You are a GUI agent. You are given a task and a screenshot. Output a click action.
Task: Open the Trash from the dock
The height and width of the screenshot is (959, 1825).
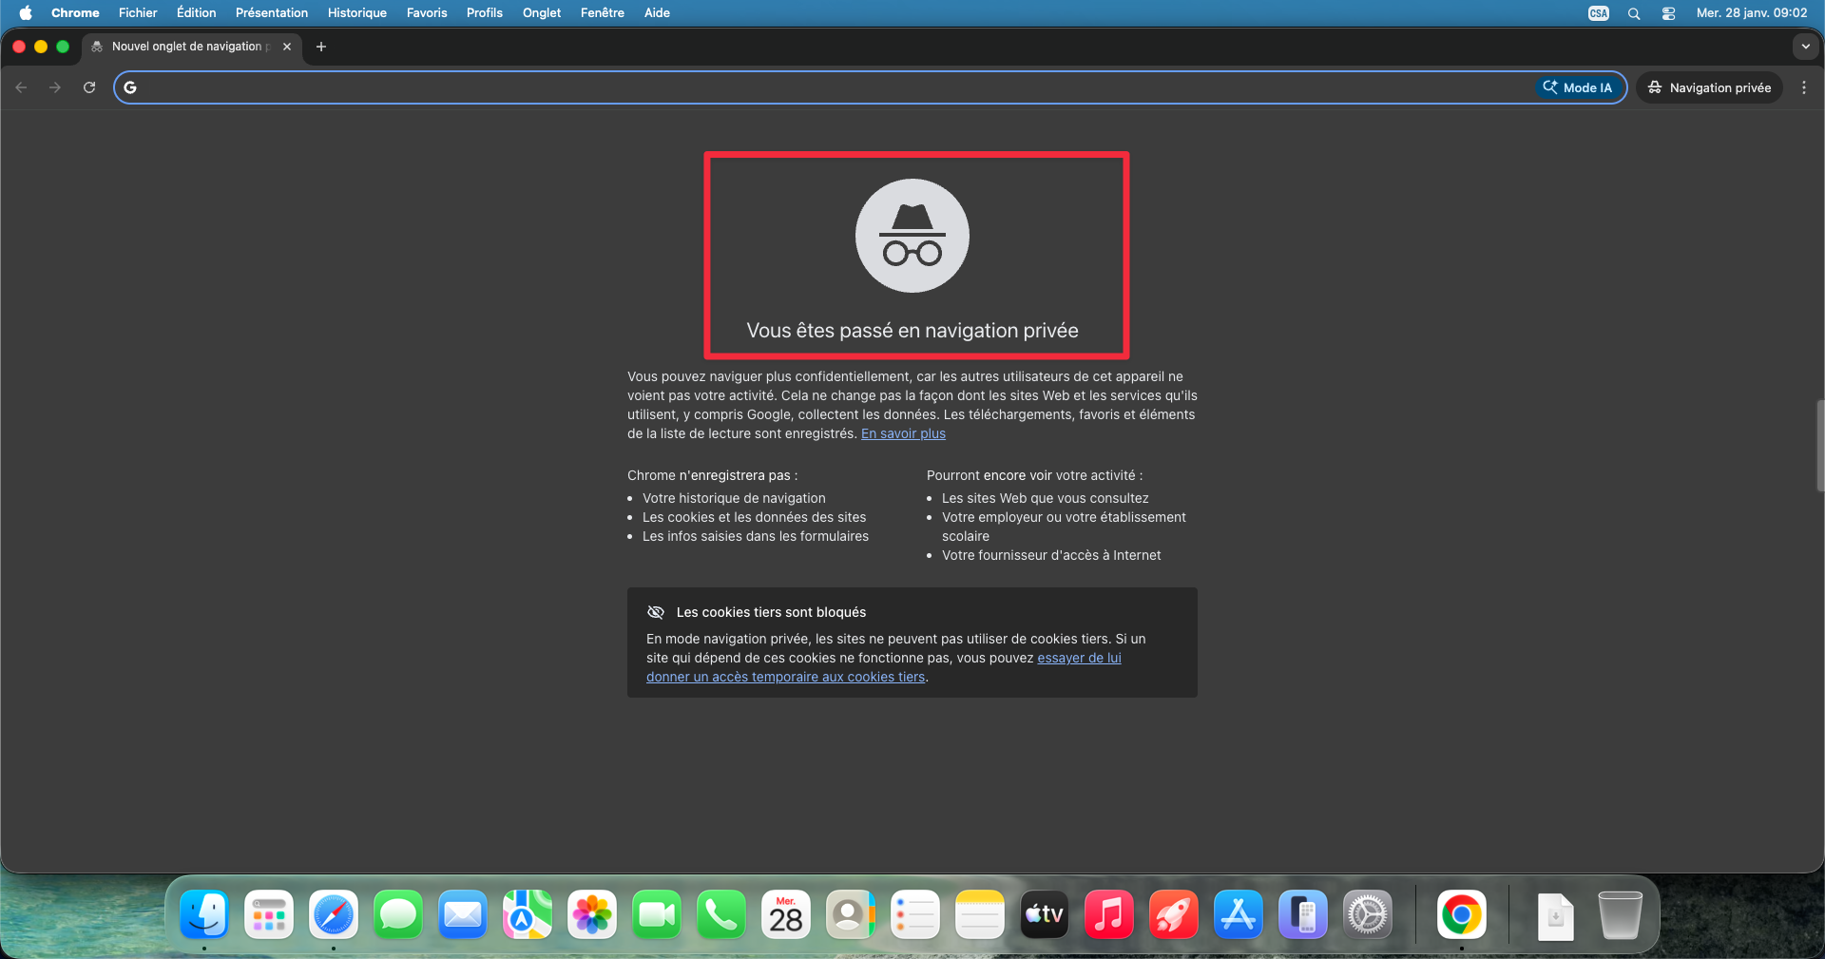tap(1621, 914)
